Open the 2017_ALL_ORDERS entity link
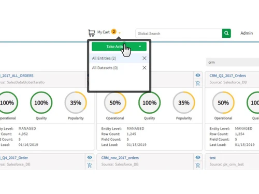This screenshot has height=194, width=259. pyautogui.click(x=17, y=76)
